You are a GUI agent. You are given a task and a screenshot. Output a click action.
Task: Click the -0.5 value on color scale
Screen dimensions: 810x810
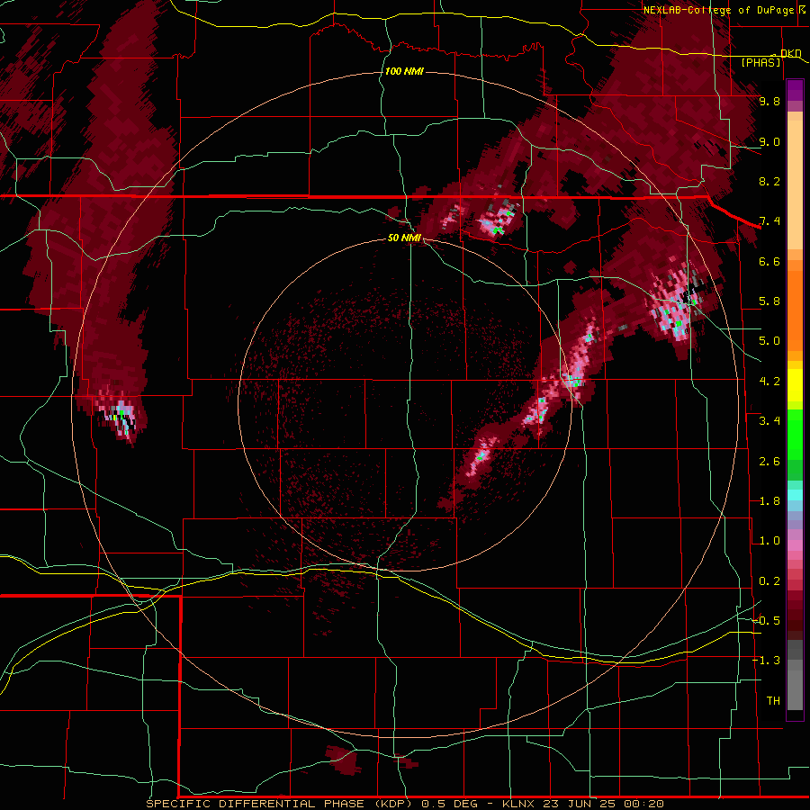[766, 621]
